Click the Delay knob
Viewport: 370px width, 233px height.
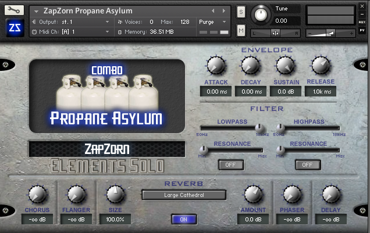[331, 195]
